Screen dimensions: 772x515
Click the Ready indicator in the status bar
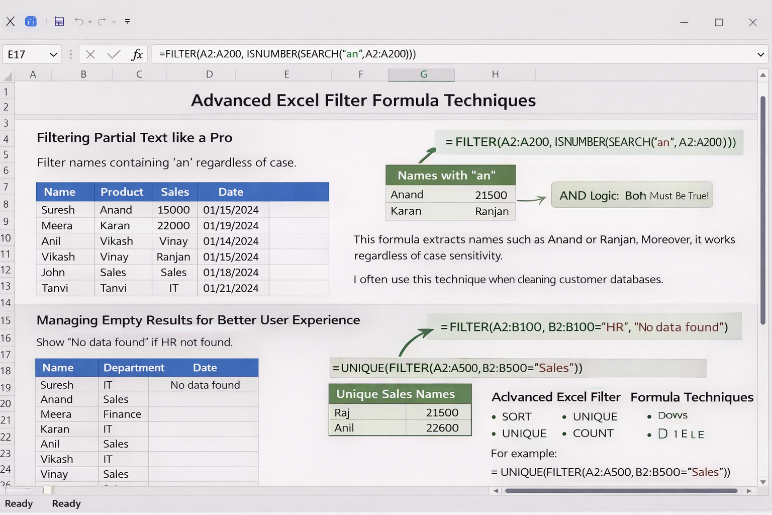pos(19,503)
